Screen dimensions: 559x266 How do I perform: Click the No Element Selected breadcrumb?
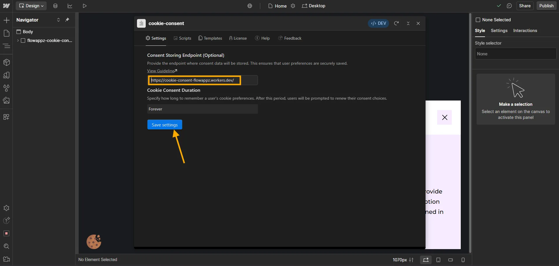(98, 260)
